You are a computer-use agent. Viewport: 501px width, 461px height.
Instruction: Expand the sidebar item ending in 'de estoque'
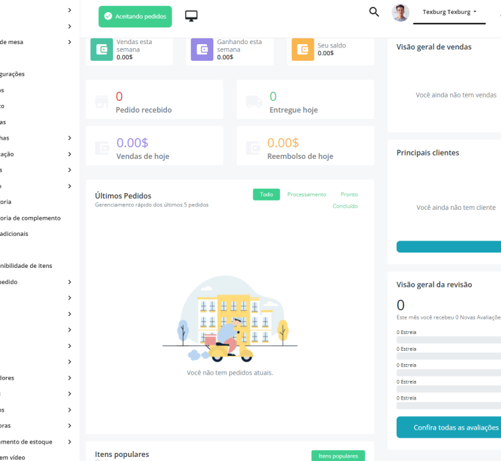tap(69, 442)
